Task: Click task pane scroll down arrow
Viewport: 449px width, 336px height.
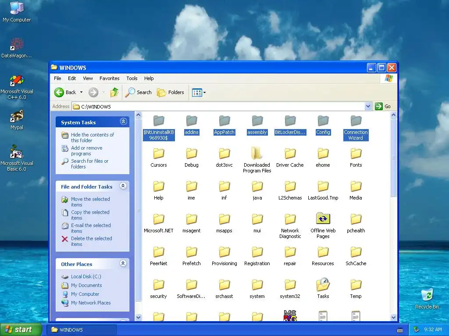Action: coord(138,317)
